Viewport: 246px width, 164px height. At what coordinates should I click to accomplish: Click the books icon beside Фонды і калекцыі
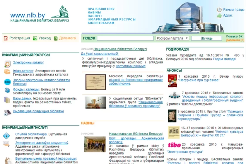(x=7, y=90)
